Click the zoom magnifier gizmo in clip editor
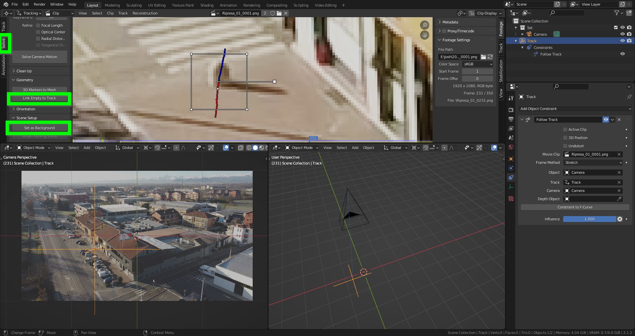 click(424, 25)
